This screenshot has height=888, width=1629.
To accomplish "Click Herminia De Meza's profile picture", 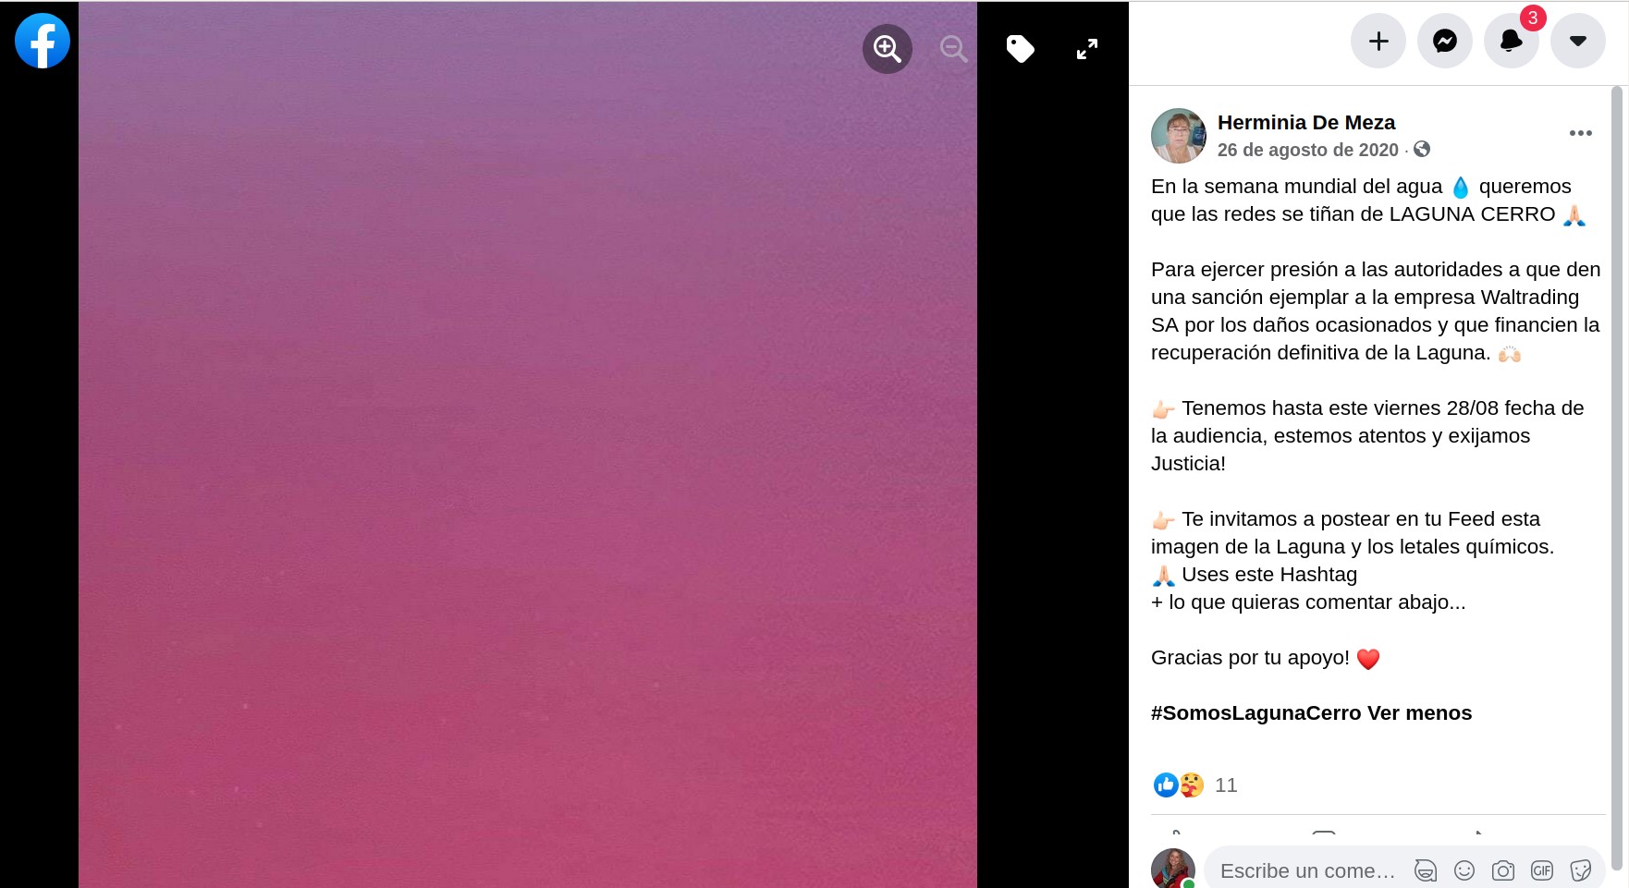I will 1179,136.
